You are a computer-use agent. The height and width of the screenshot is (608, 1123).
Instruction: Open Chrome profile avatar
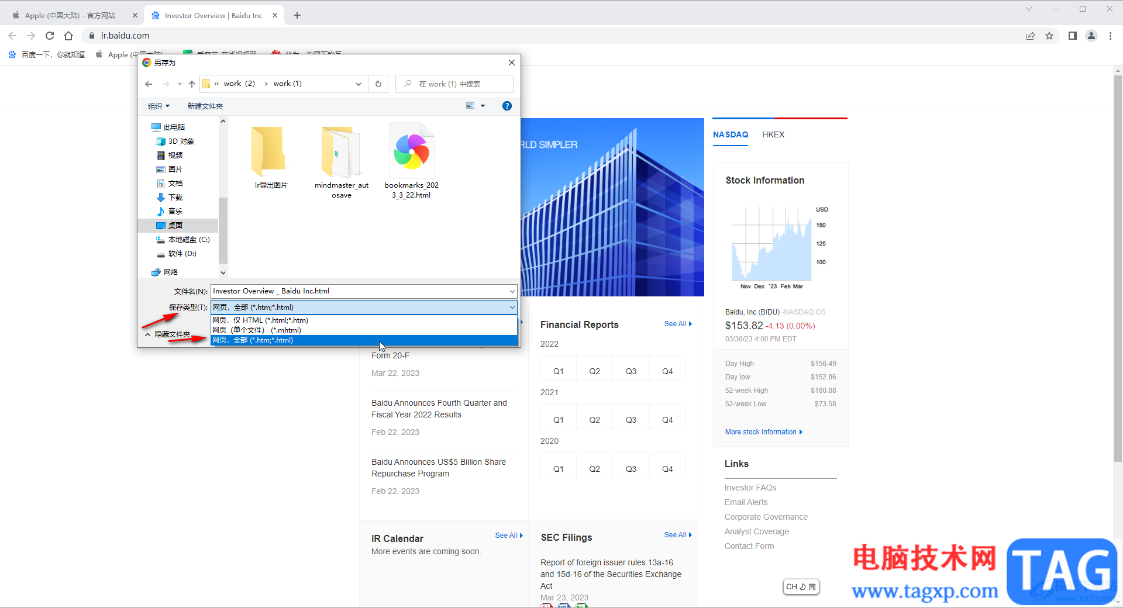click(1091, 36)
